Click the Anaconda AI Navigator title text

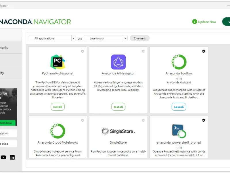click(x=118, y=73)
